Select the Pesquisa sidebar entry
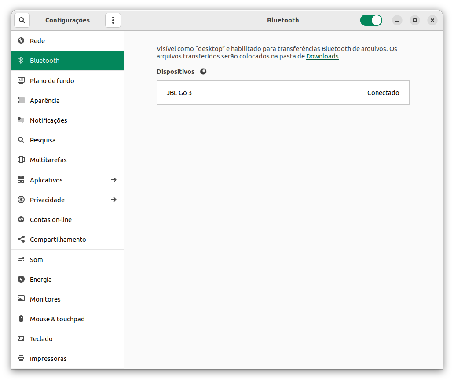This screenshot has height=382, width=454. click(67, 140)
